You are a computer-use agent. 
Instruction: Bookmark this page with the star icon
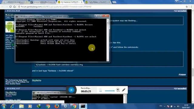click(187, 7)
